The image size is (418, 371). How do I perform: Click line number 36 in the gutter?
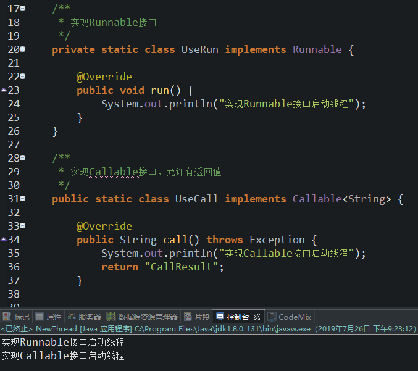(14, 267)
